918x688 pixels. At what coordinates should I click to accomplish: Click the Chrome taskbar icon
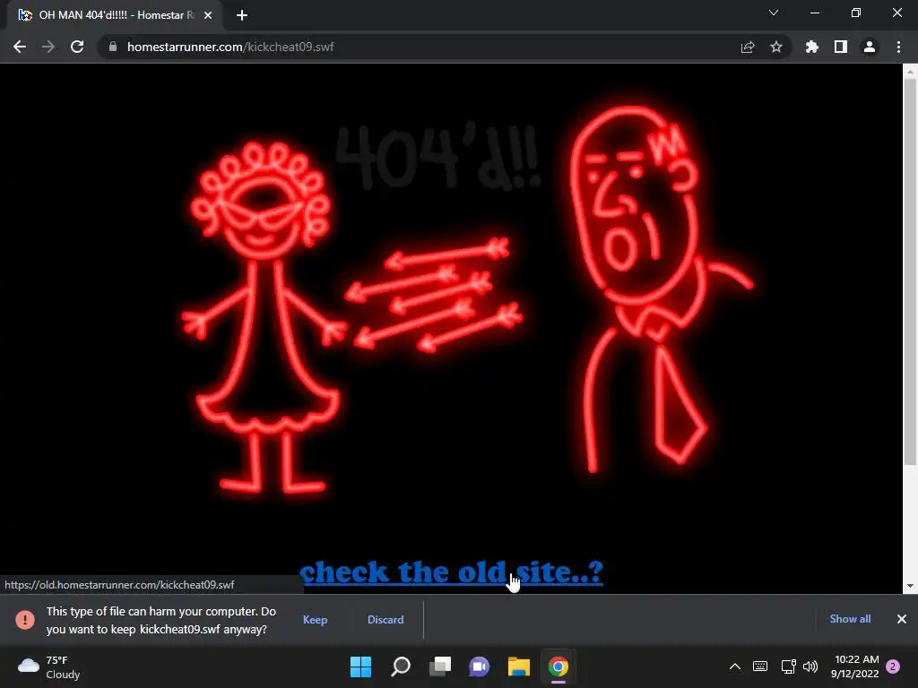point(558,666)
